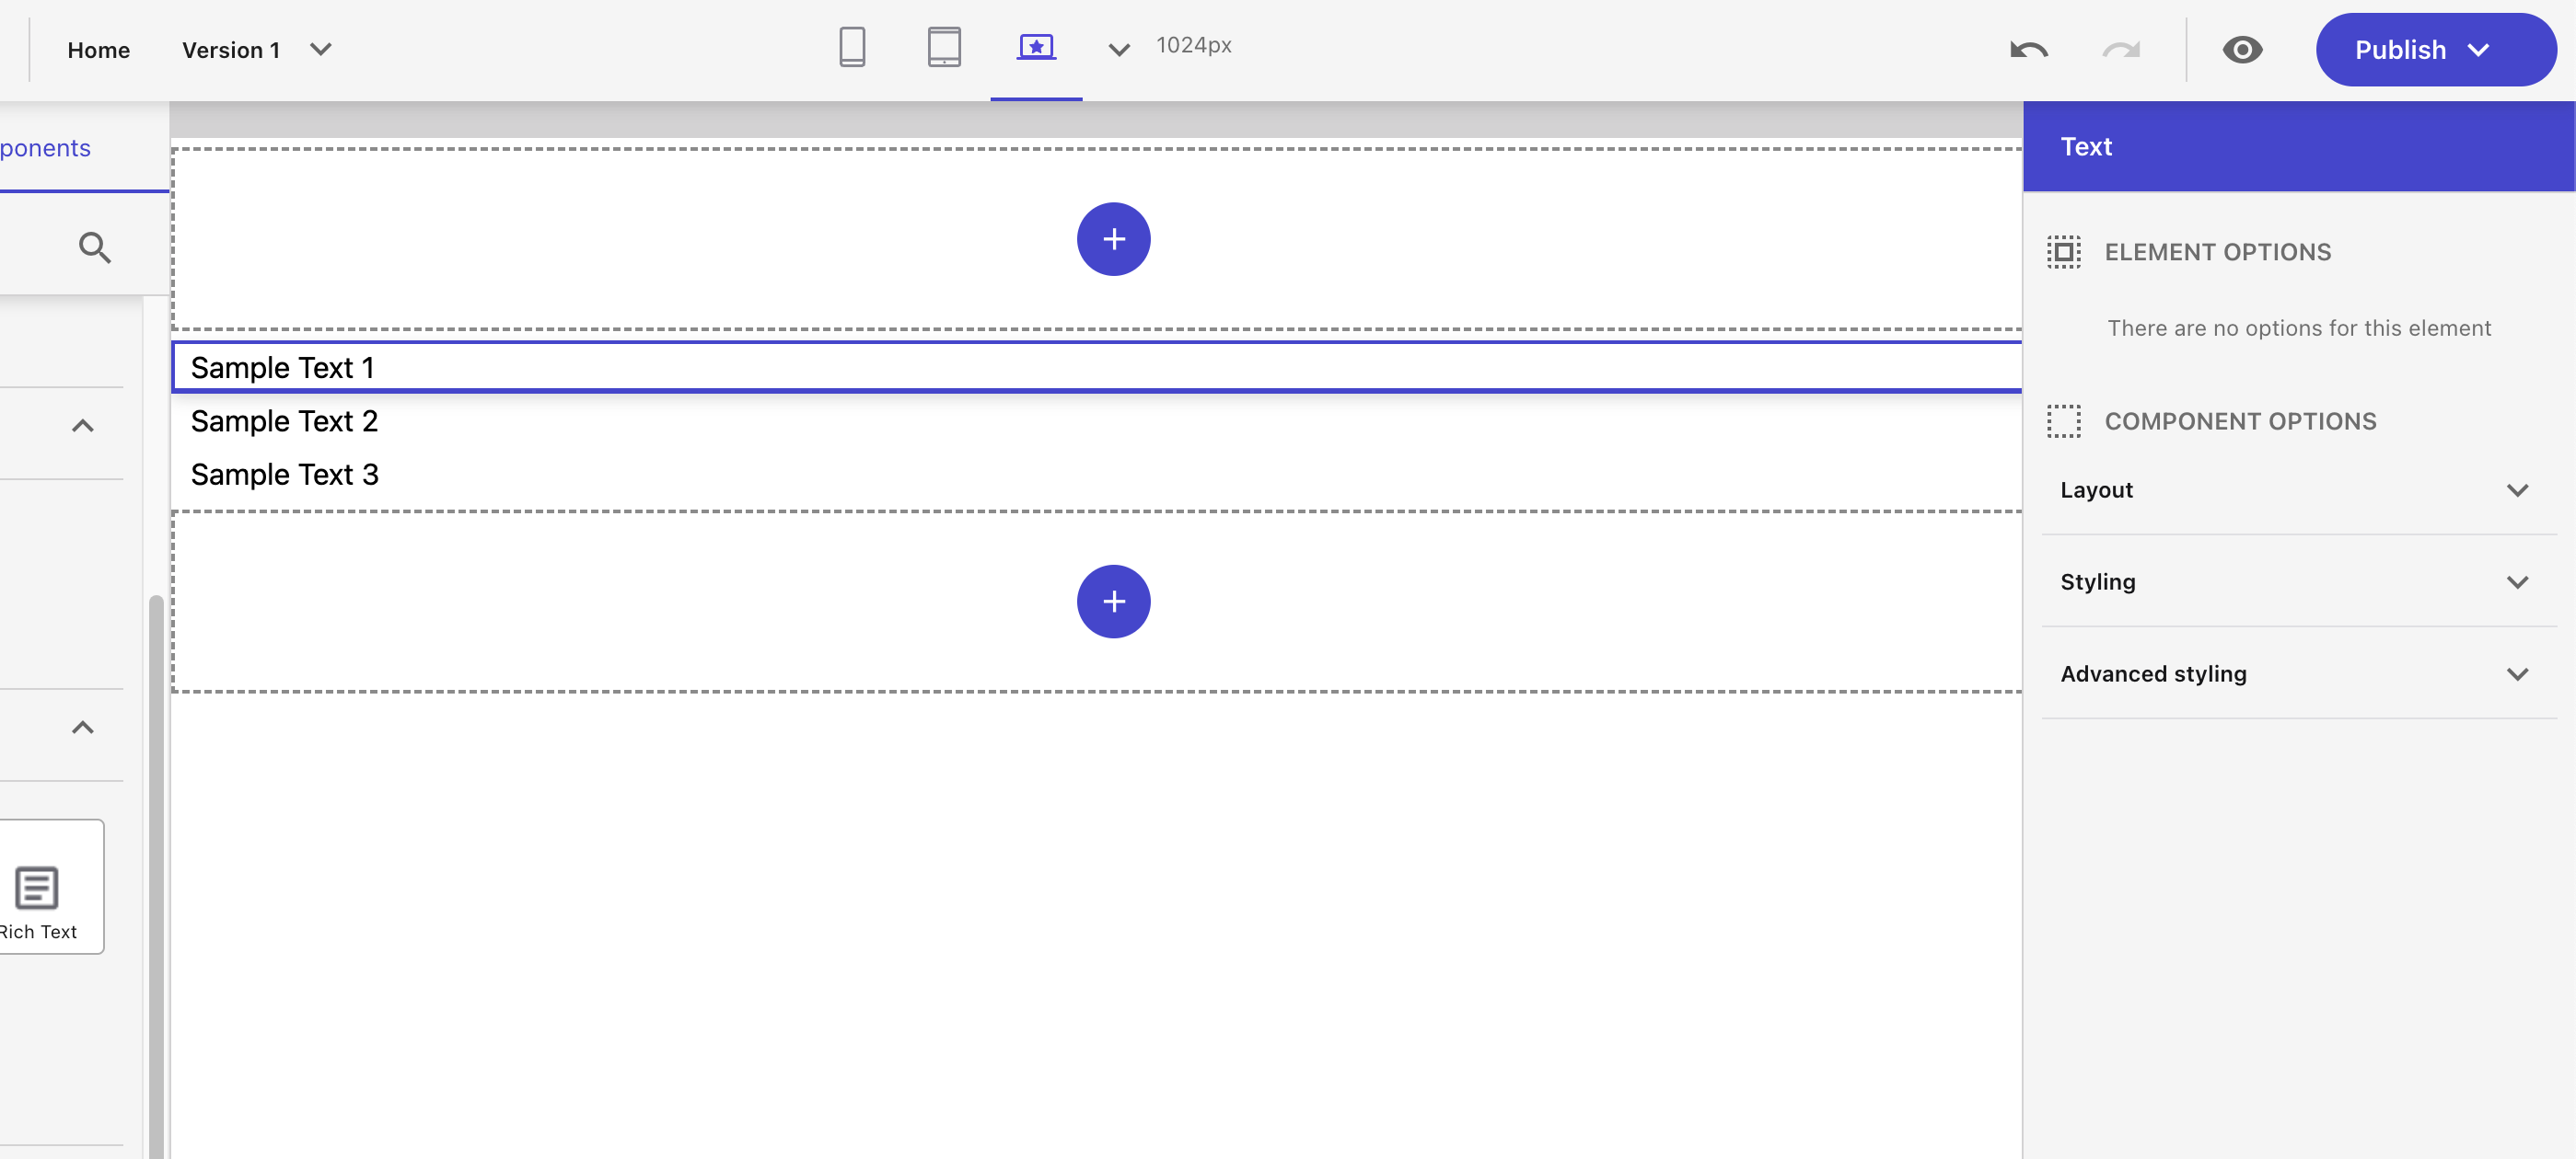Add a component in the bottom drop zone
The height and width of the screenshot is (1159, 2576).
(x=1113, y=602)
